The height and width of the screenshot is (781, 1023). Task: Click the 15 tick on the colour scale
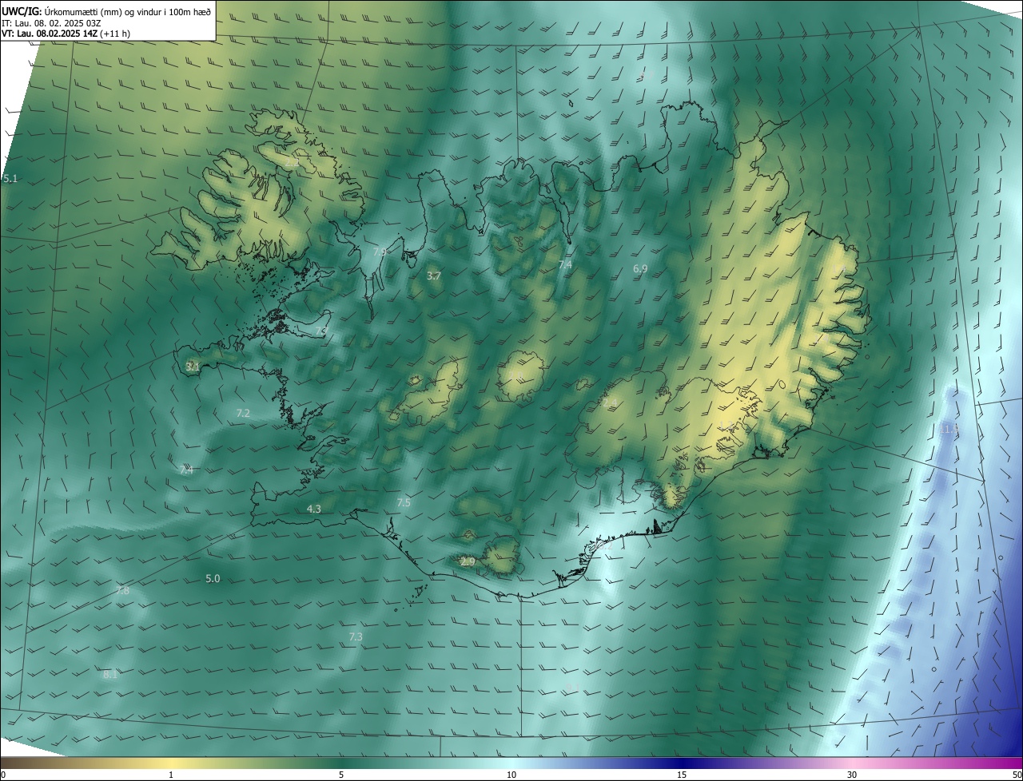[x=682, y=775]
